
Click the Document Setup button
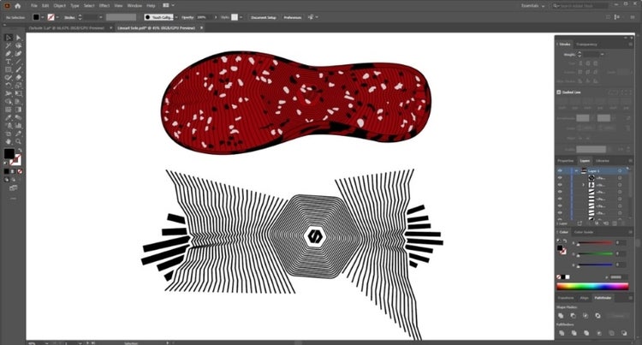pos(264,17)
